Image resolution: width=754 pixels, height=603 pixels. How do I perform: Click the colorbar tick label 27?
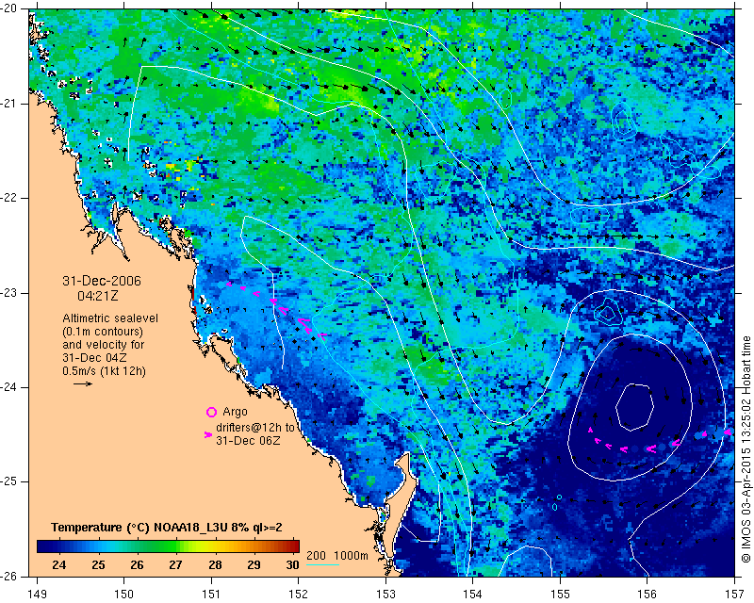[176, 564]
